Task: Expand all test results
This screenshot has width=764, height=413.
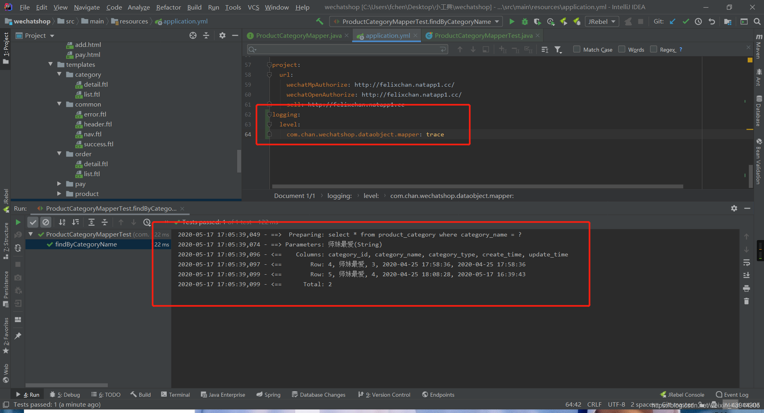Action: [92, 222]
